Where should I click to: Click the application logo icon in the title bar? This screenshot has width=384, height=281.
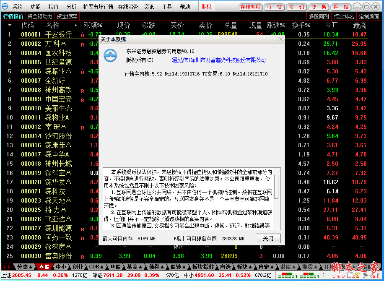(5, 7)
